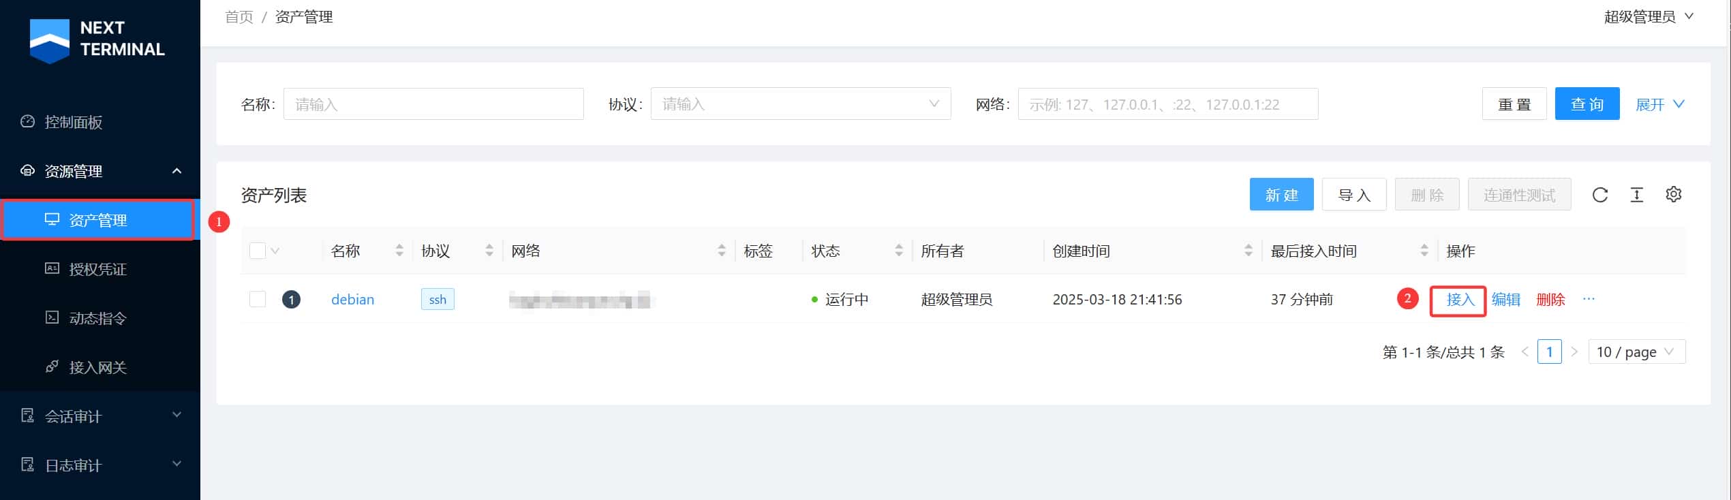Open the 10 / page size dropdown
This screenshot has height=500, width=1731.
click(1636, 352)
